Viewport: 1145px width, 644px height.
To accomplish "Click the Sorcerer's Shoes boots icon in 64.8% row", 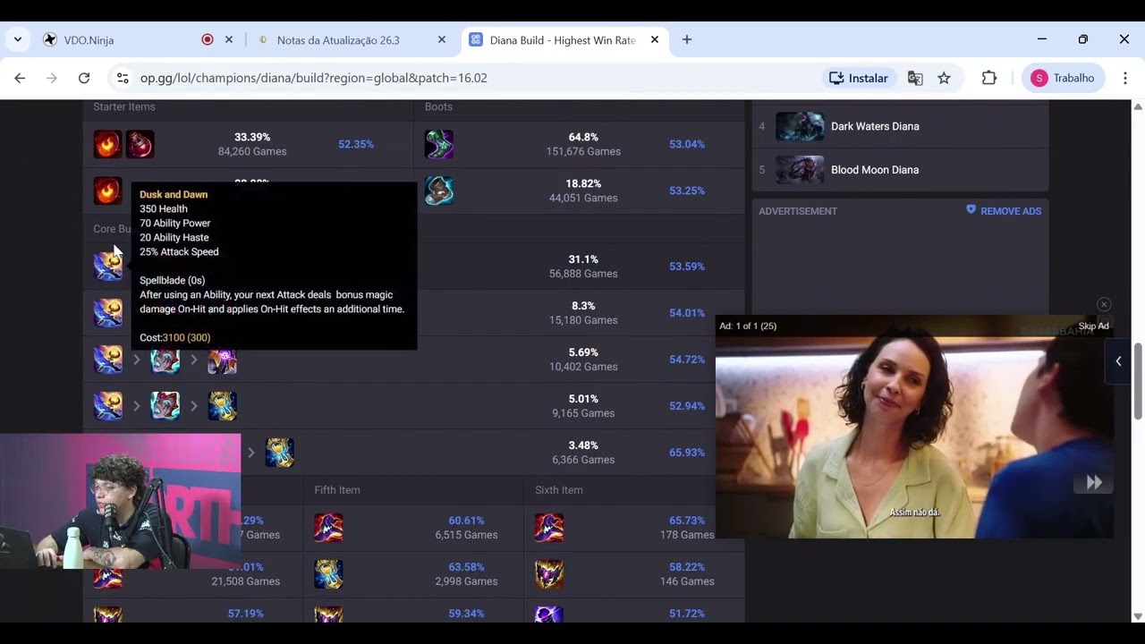I will [x=438, y=144].
